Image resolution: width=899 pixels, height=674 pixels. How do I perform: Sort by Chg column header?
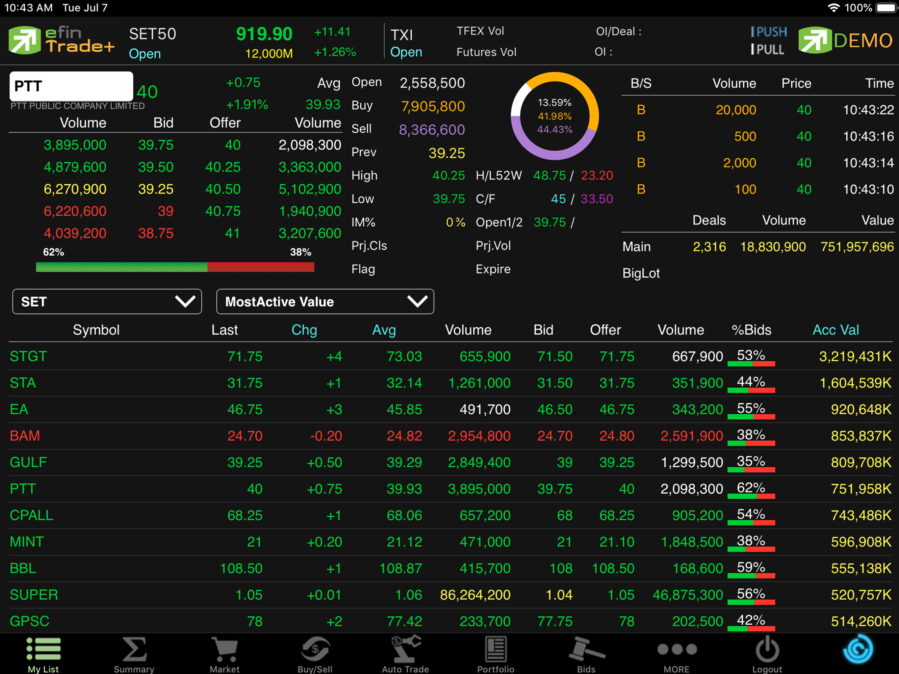304,330
